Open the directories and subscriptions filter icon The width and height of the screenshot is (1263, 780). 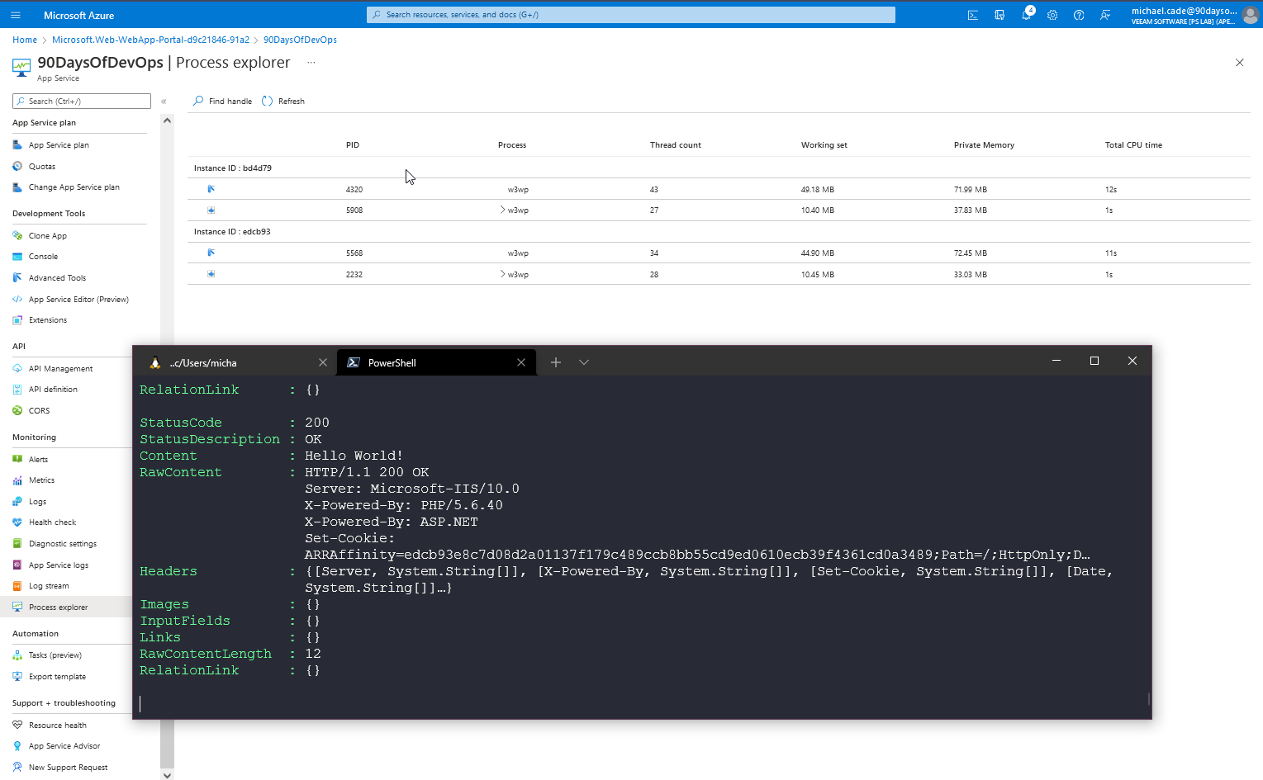999,15
